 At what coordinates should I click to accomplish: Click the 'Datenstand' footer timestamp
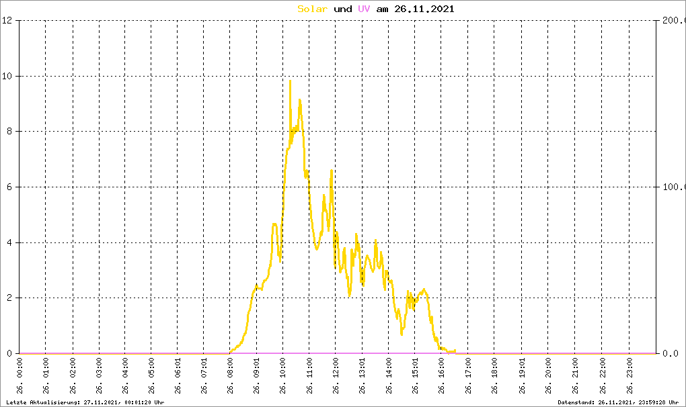coord(618,402)
